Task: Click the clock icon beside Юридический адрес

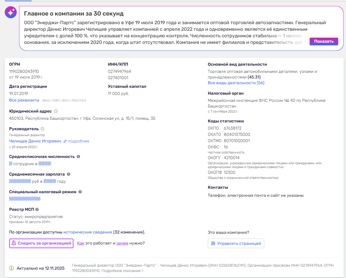Action: tap(56, 111)
